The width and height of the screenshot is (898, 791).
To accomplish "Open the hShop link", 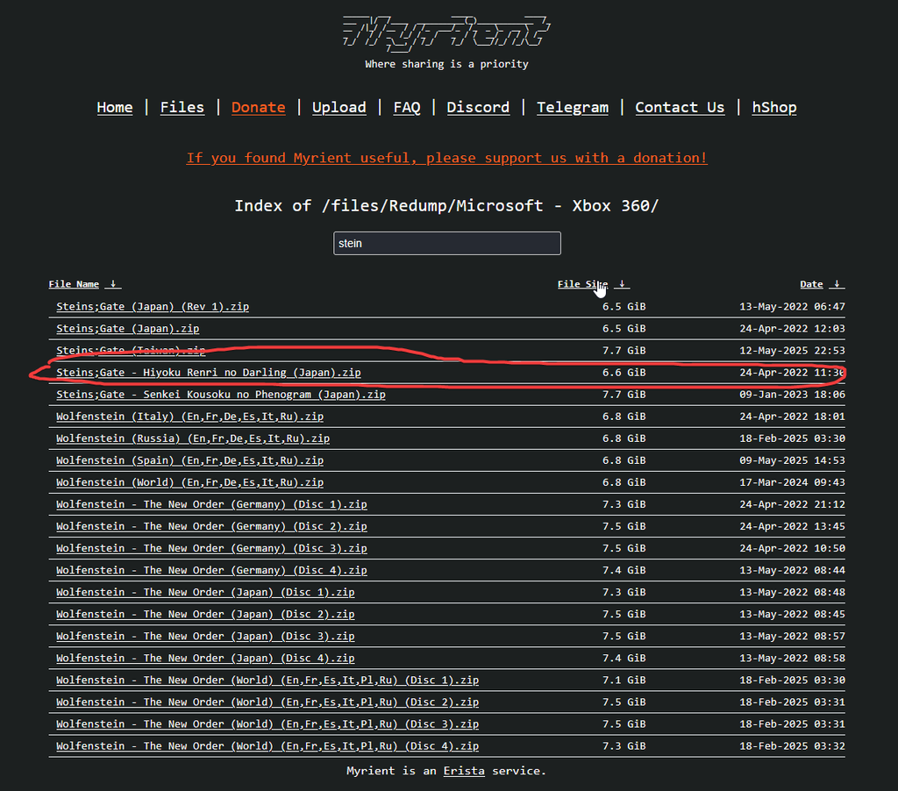I will click(774, 107).
